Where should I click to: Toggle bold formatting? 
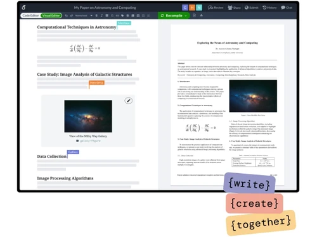pyautogui.click(x=96, y=16)
